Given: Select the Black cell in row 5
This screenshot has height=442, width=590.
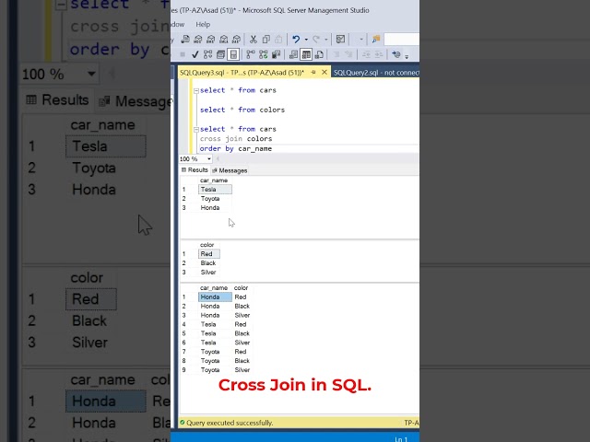Looking at the screenshot, I should point(242,333).
